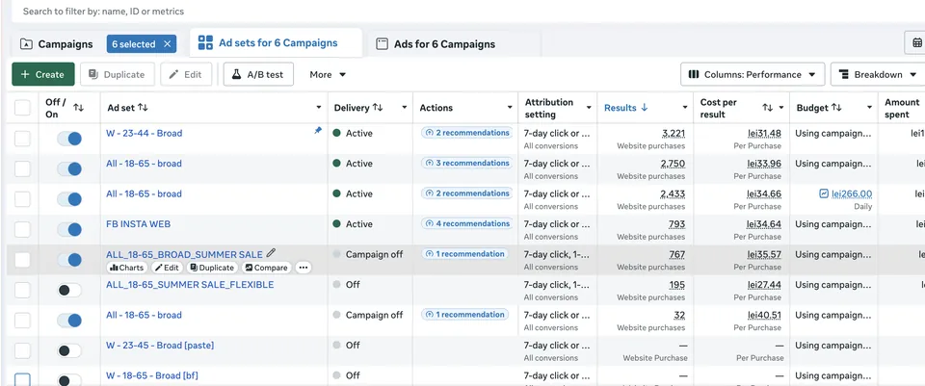
Task: Check the box for FB INSTA WEB row
Action: point(22,229)
